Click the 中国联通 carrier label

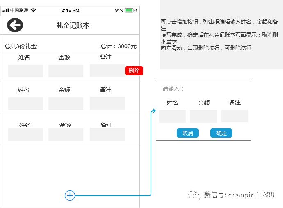19,10
